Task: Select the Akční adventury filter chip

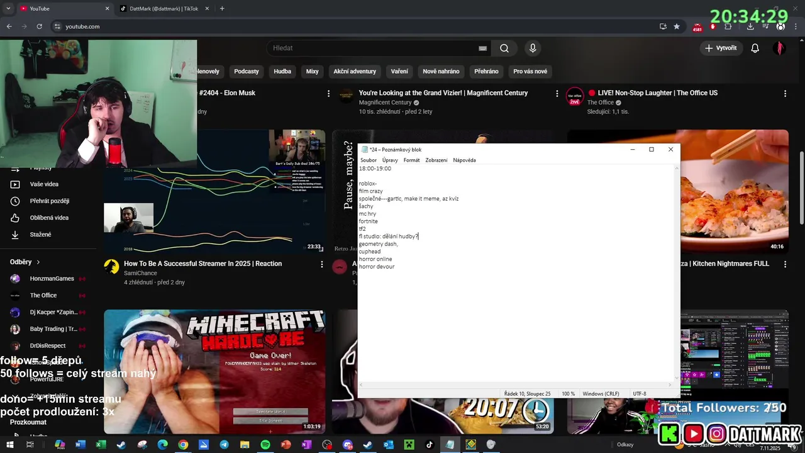Action: tap(355, 72)
